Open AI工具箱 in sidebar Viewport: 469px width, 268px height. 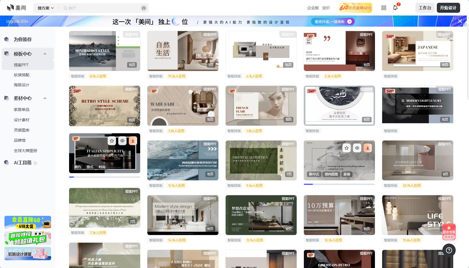click(x=23, y=163)
